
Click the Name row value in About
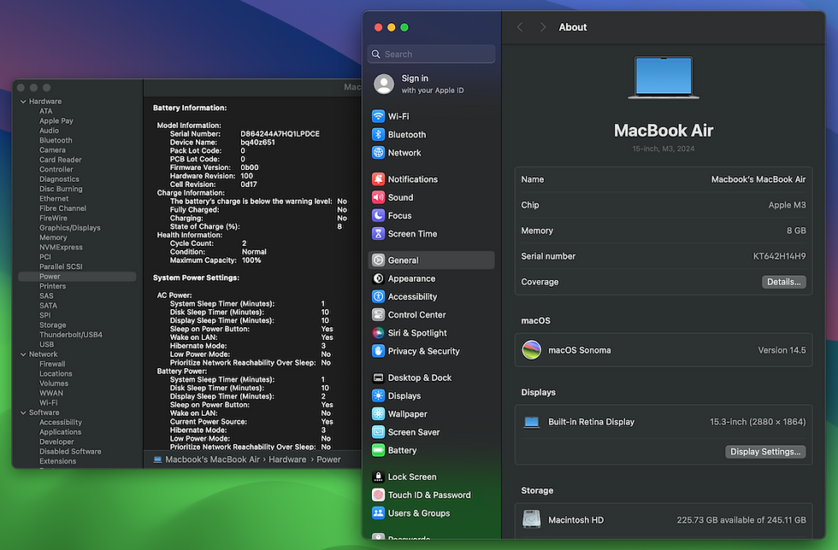(758, 179)
